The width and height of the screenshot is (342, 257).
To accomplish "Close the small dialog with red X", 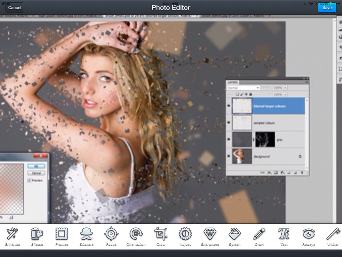I will [41, 156].
